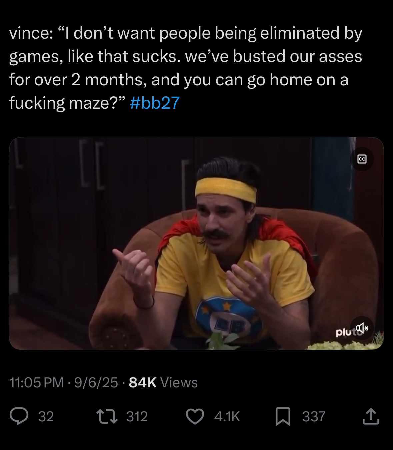Open the #bb27 hashtag link

155,103
